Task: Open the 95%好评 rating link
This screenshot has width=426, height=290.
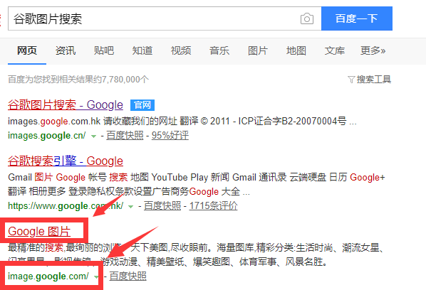Action: (x=170, y=135)
